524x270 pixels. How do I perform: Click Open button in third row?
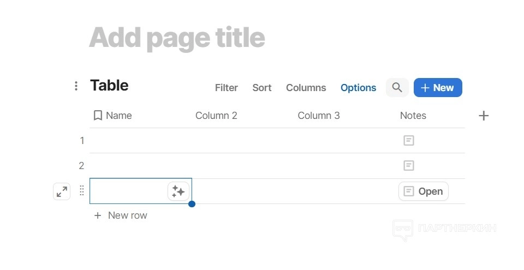point(424,191)
